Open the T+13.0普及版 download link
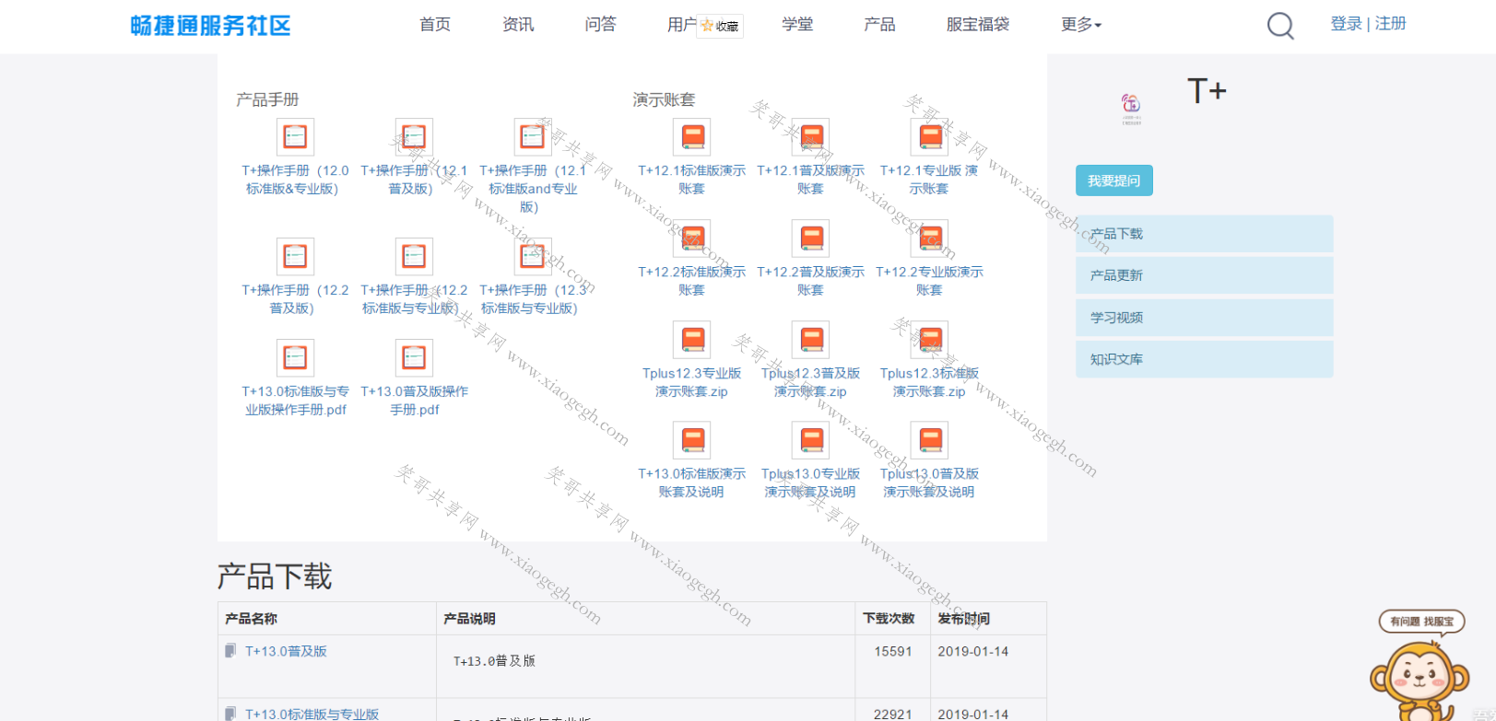1496x721 pixels. tap(286, 651)
